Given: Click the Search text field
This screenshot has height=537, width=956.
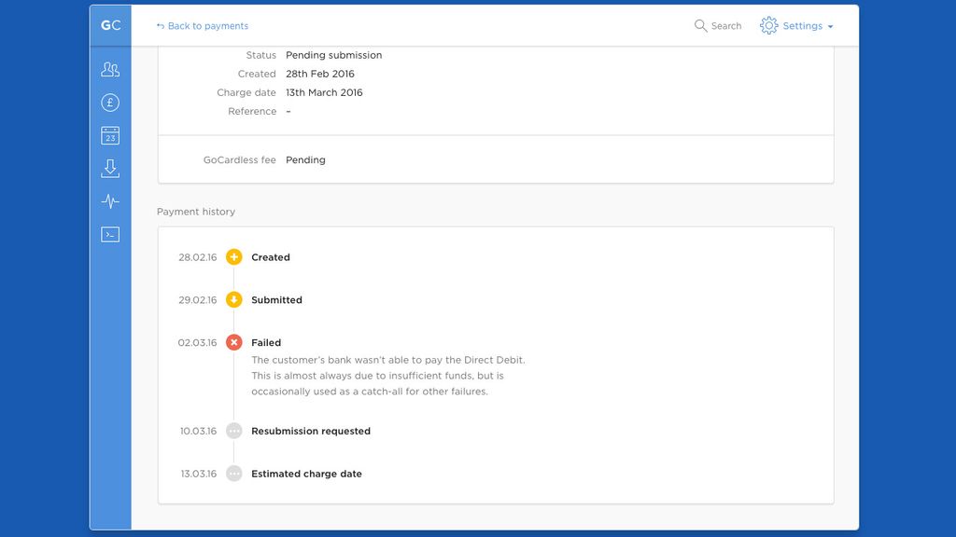Looking at the screenshot, I should coord(726,26).
